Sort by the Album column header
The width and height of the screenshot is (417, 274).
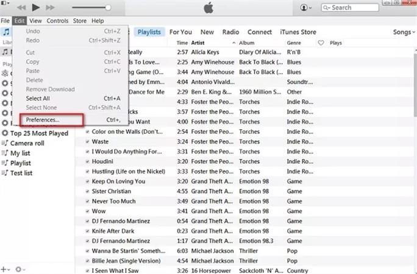246,43
